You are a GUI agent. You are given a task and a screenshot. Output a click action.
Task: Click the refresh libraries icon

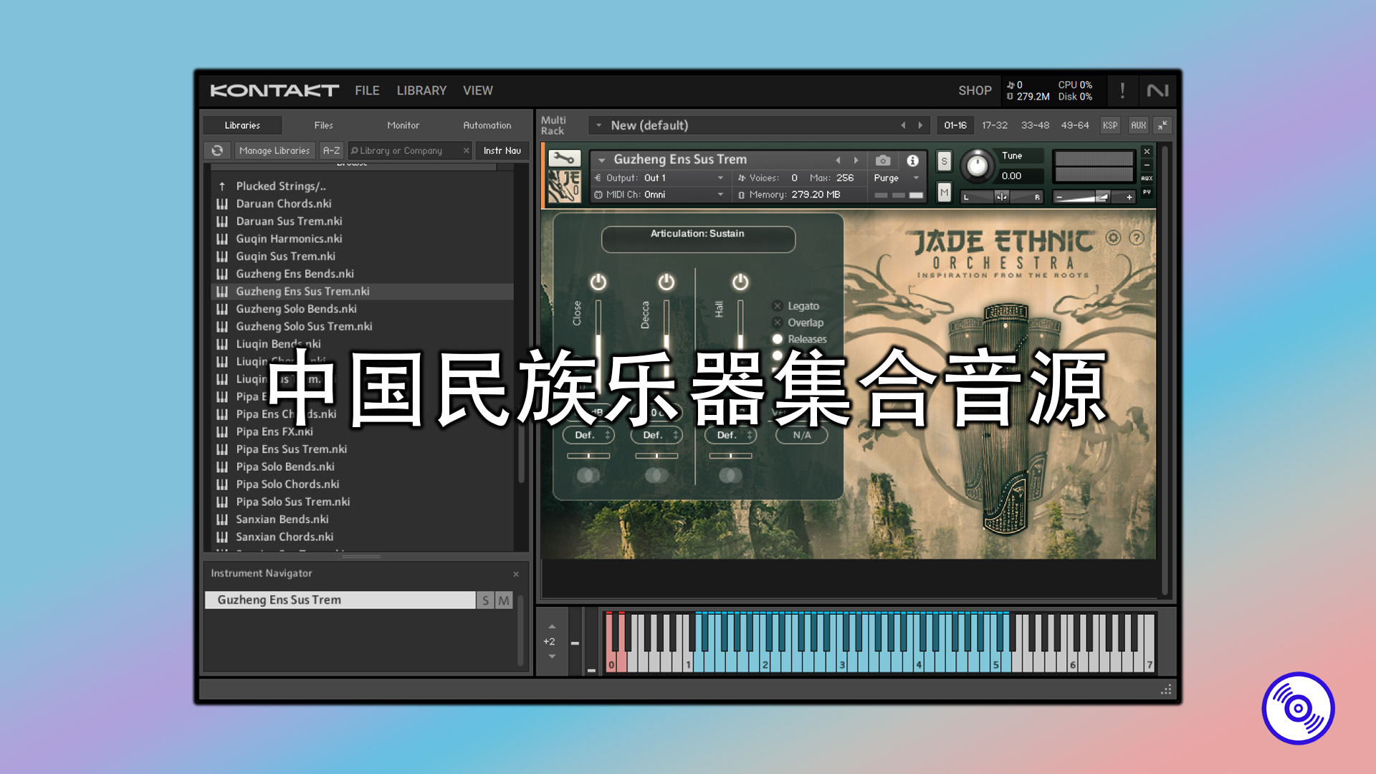(x=217, y=150)
